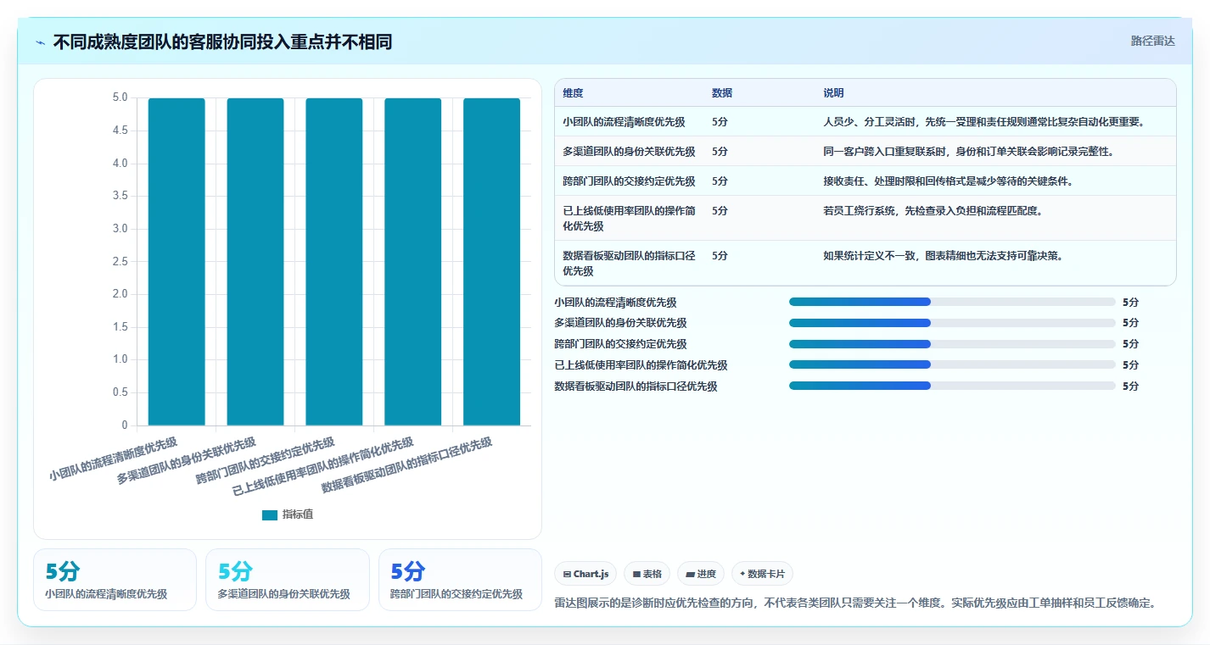Viewport: 1210px width, 645px height.
Task: Click x-axis label 数据看板驱动团队的指标口径优先级
Action: point(407,466)
